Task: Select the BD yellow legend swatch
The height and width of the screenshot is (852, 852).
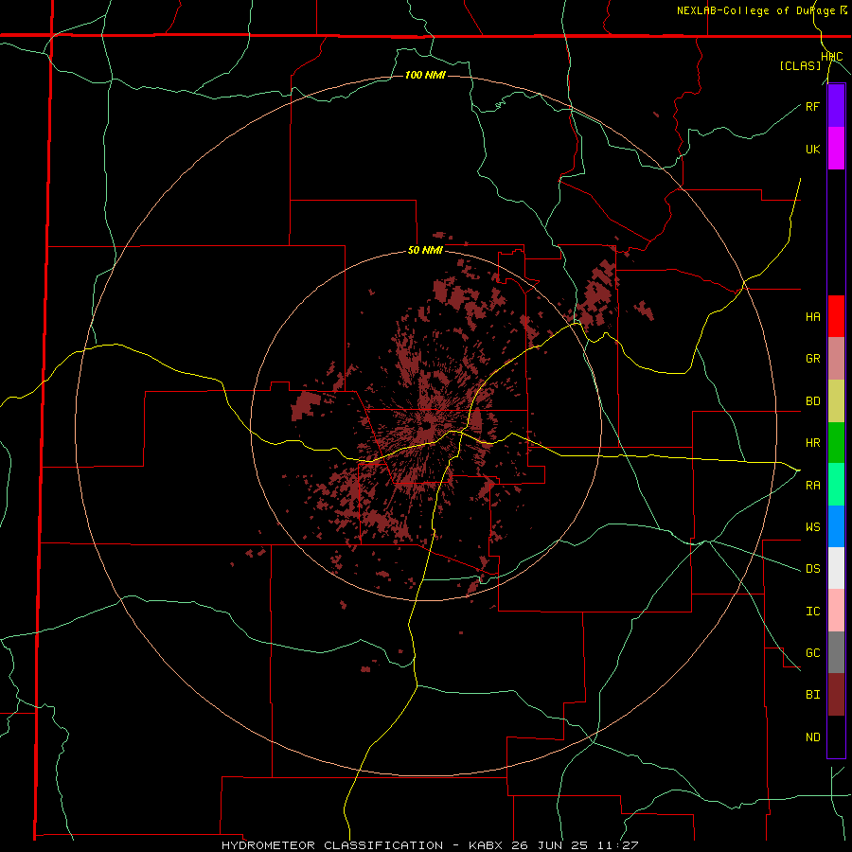Action: tap(836, 400)
